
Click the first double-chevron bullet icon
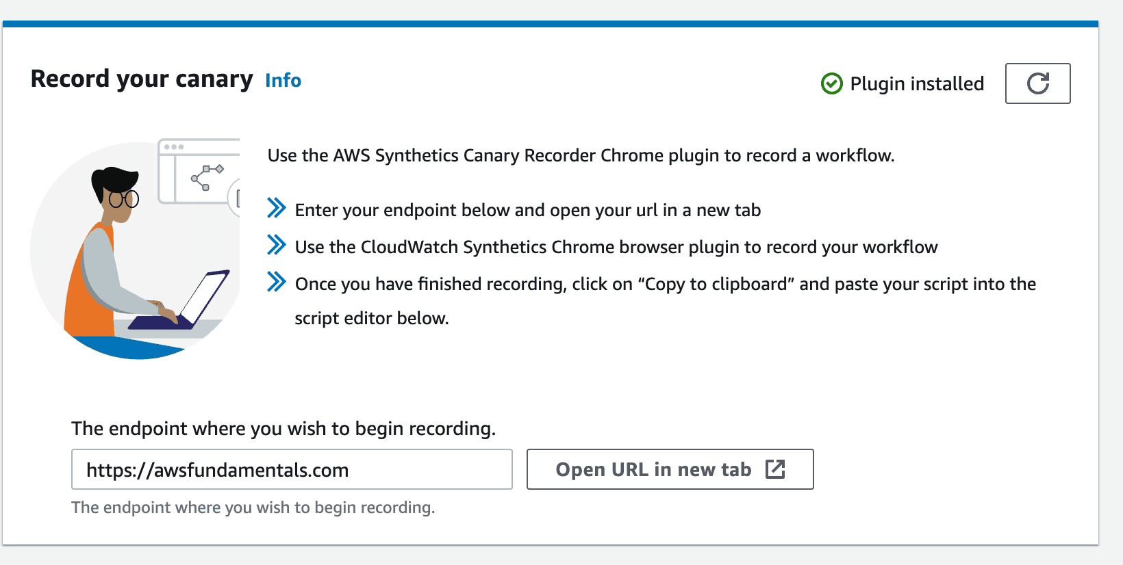(276, 208)
